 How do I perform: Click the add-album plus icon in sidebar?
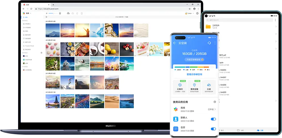point(41,53)
